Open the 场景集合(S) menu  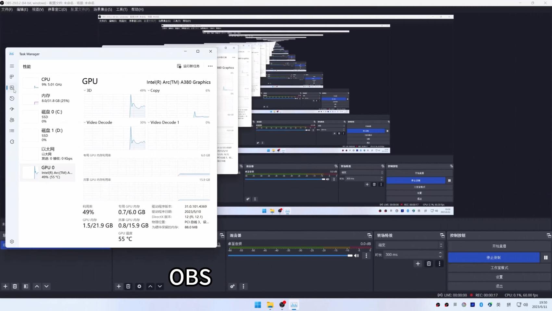pyautogui.click(x=103, y=9)
